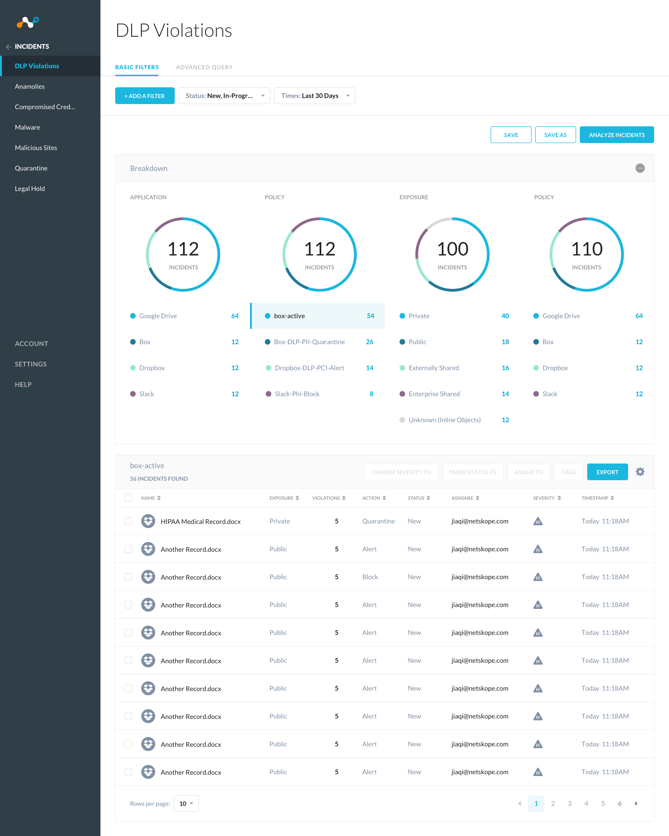Click high severity icon in first row
669x836 pixels.
point(537,522)
